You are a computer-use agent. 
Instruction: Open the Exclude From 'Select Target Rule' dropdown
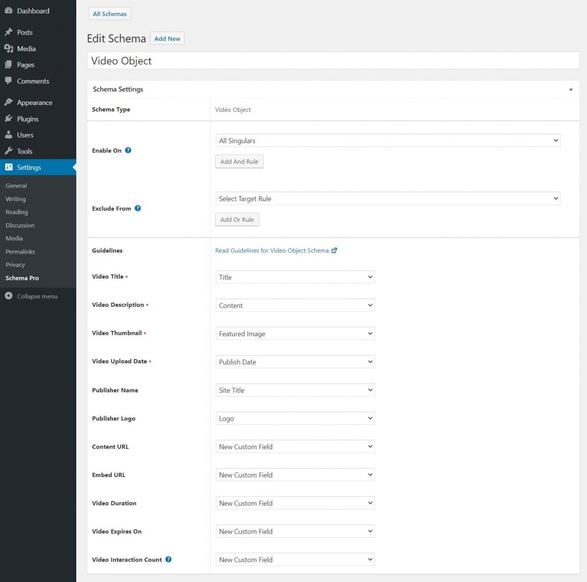388,198
